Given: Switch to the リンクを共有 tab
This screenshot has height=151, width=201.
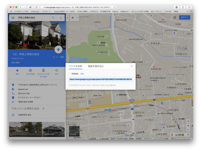Looking at the screenshot, I should pos(75,66).
